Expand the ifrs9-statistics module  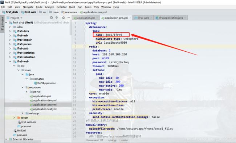coord(10,53)
